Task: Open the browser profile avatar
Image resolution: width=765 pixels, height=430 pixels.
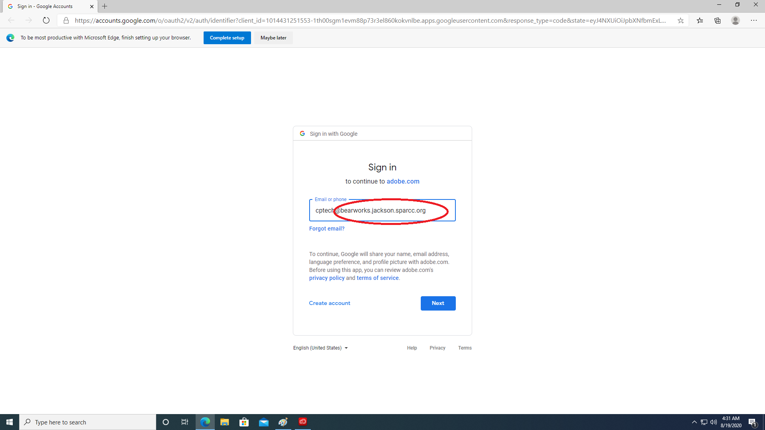Action: (x=736, y=20)
